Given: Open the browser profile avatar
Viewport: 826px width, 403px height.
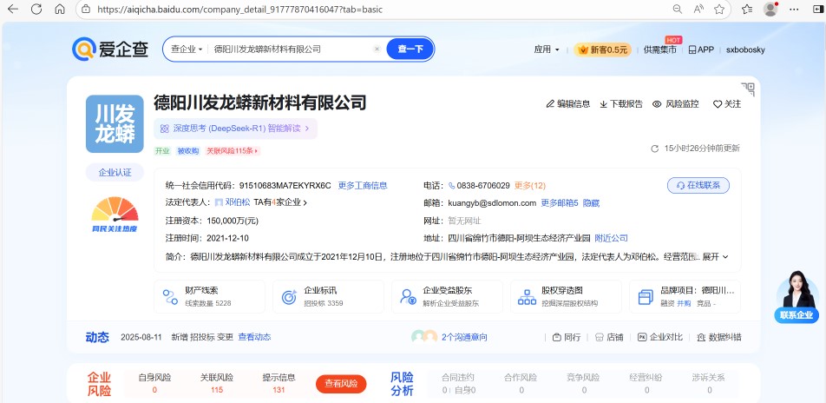Looking at the screenshot, I should pos(770,9).
